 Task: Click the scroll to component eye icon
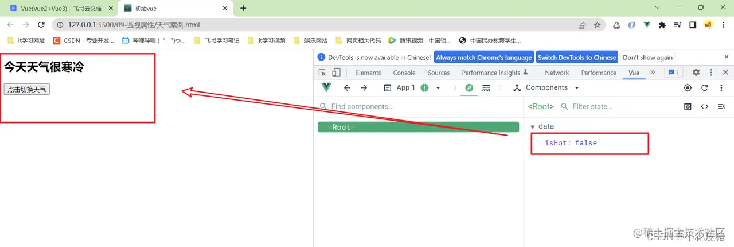(688, 106)
